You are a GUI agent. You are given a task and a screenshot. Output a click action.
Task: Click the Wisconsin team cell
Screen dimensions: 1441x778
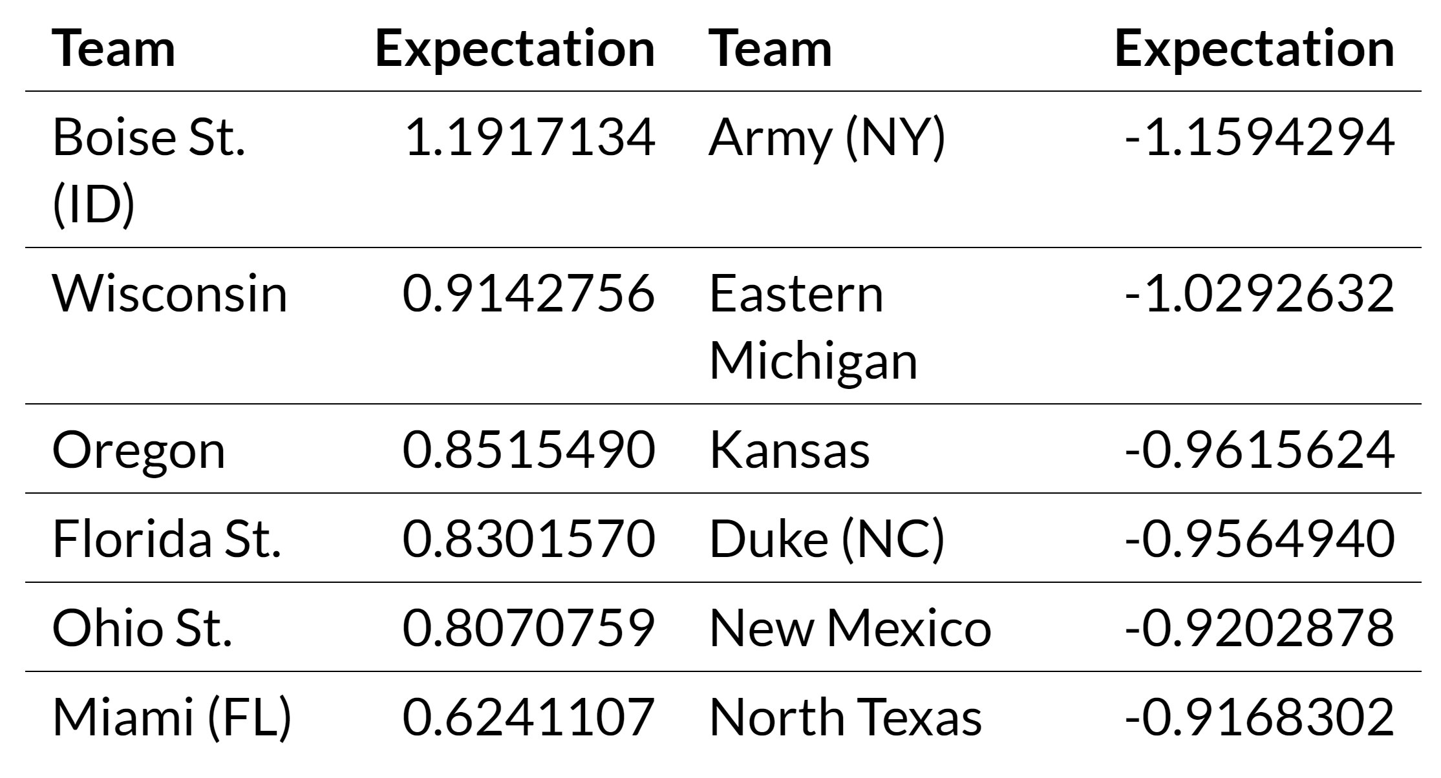(x=169, y=294)
